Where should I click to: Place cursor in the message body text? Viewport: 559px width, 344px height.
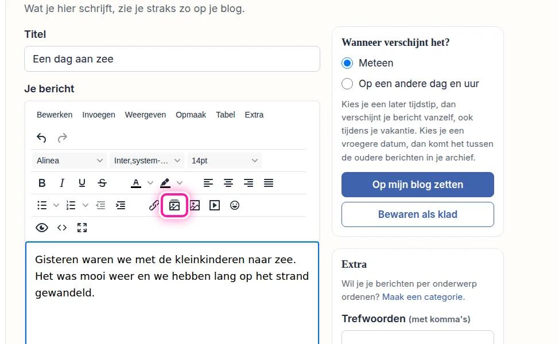[x=172, y=276]
